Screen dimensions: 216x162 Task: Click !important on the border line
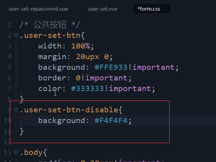[104, 78]
